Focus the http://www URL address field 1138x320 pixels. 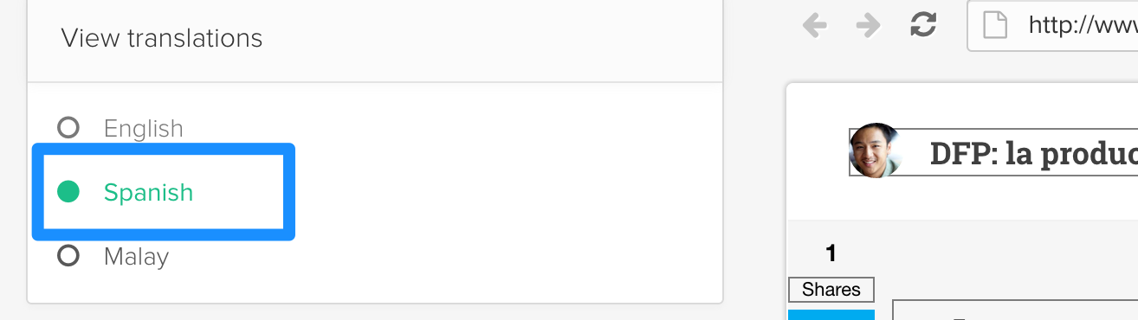point(1052,25)
